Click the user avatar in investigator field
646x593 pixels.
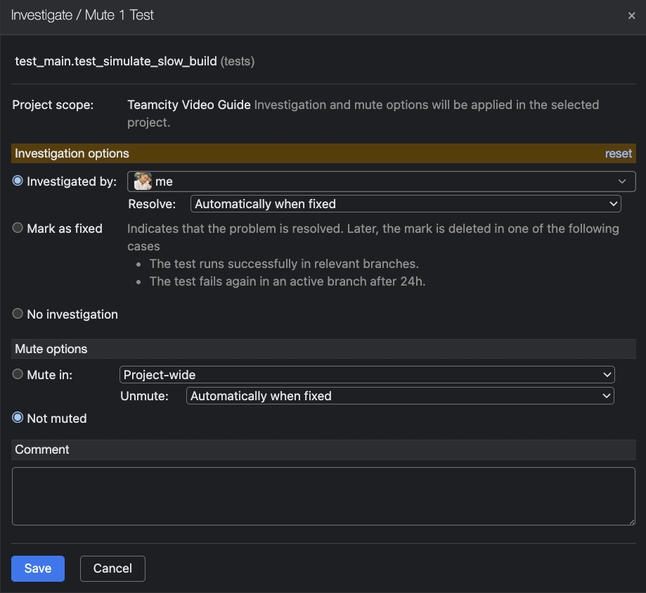tap(143, 181)
